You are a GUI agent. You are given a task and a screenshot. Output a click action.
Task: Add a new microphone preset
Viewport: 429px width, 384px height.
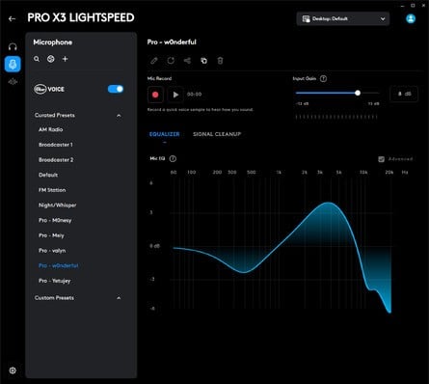(65, 59)
